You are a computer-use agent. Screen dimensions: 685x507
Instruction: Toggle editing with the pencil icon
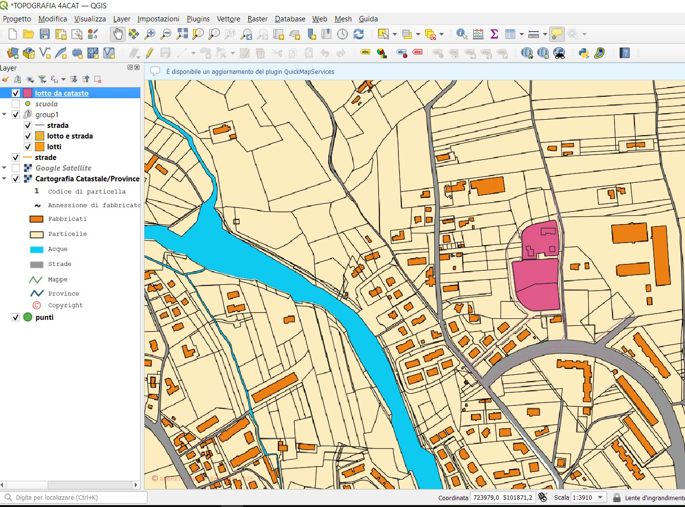(x=150, y=52)
